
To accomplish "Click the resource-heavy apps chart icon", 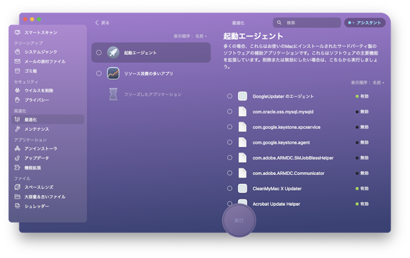I will point(113,74).
